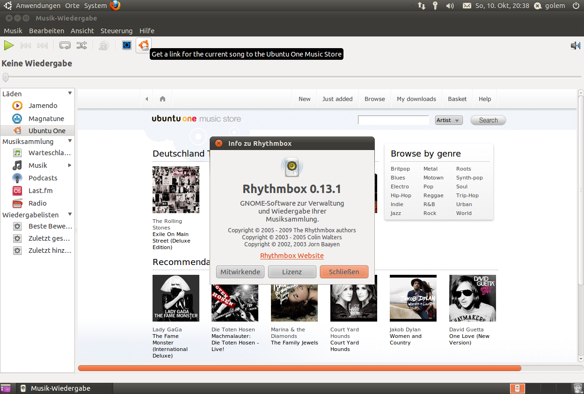This screenshot has height=394, width=584.
Task: Open the Hilfe menu
Action: [147, 31]
